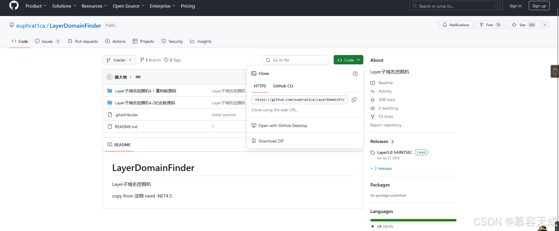Click the Search or jump to field
The image size is (559, 231).
[x=456, y=6]
